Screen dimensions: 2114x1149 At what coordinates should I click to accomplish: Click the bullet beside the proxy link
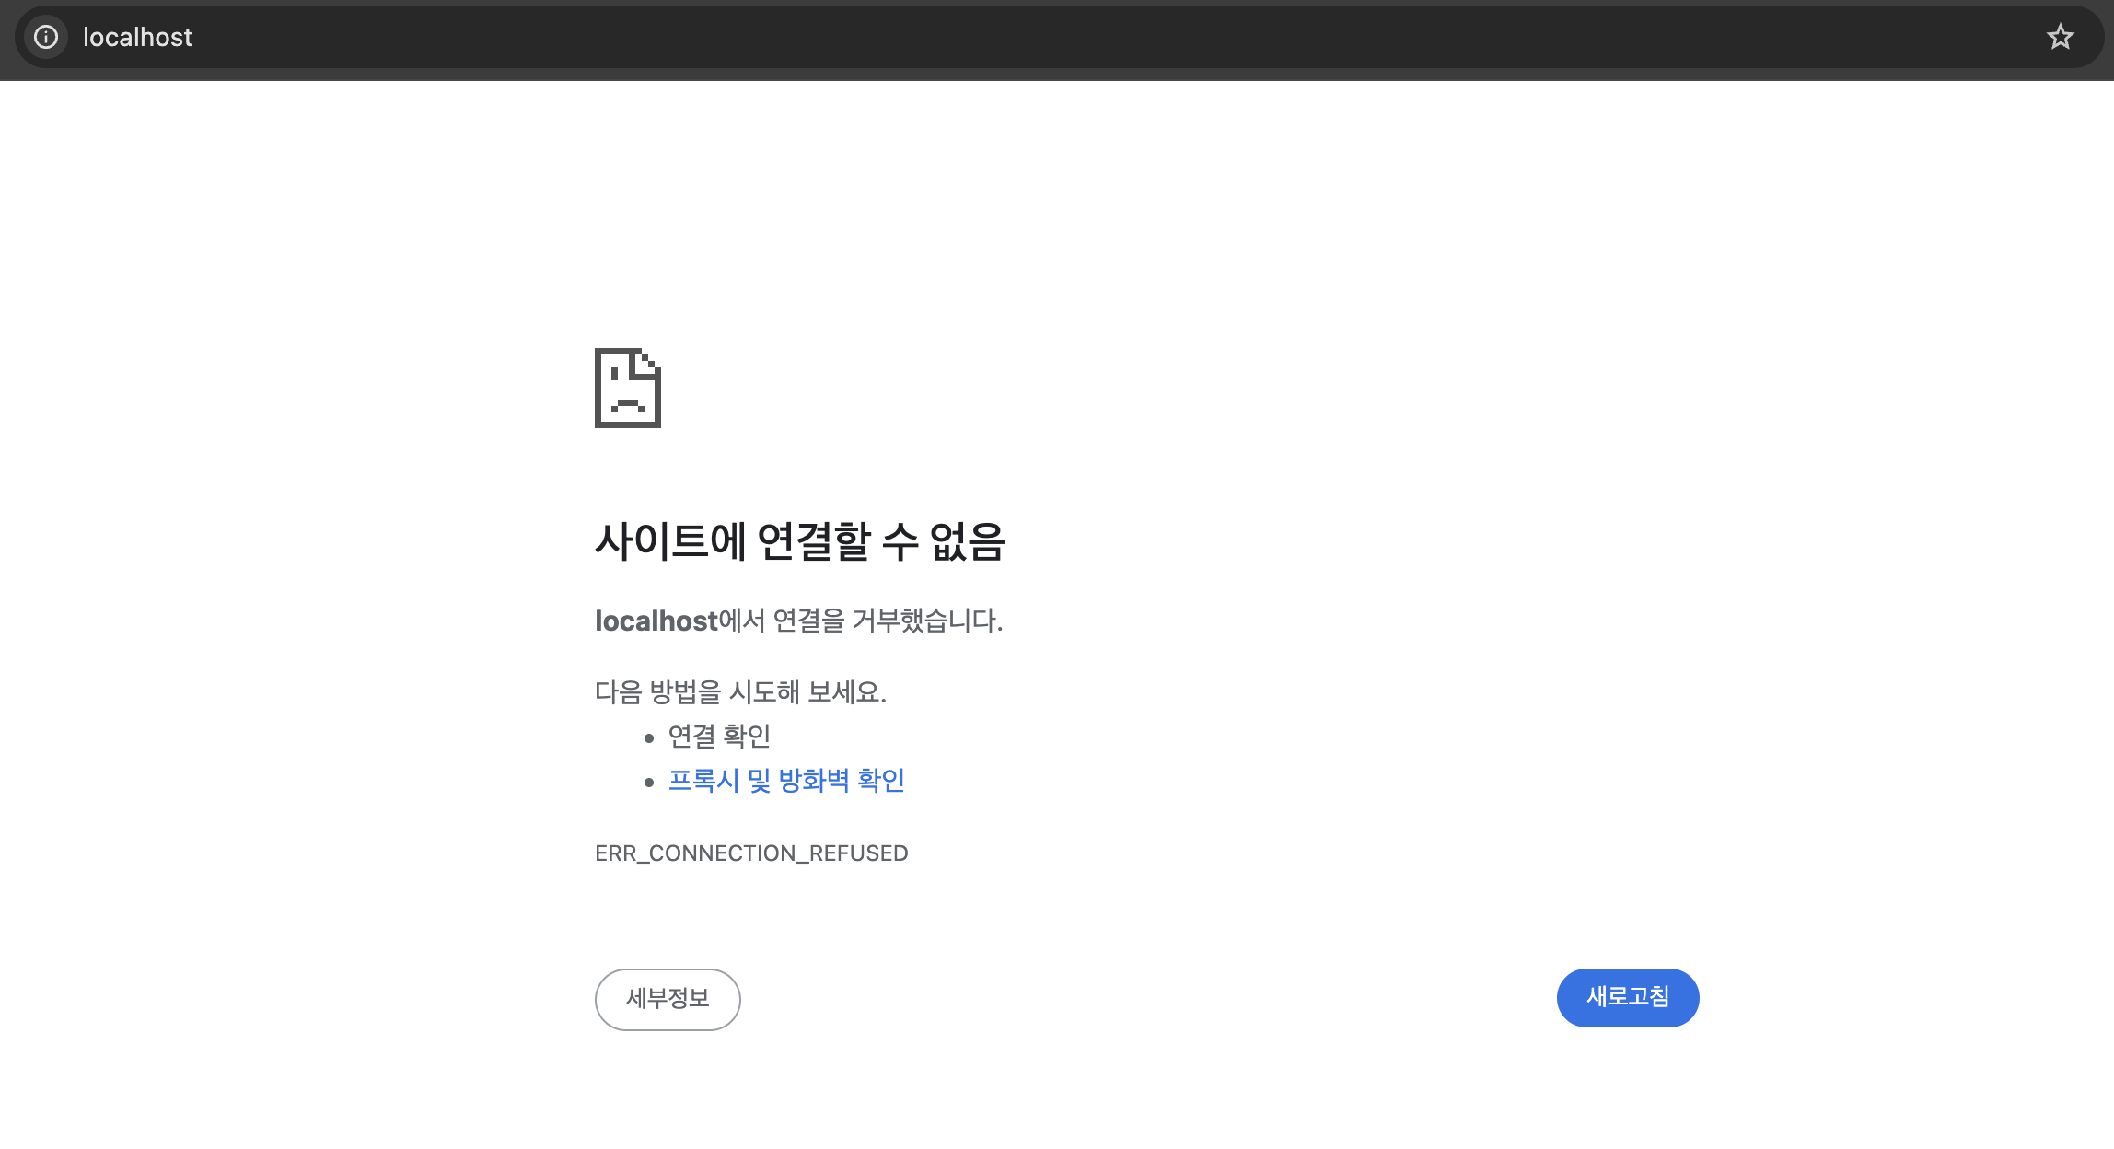(x=649, y=783)
